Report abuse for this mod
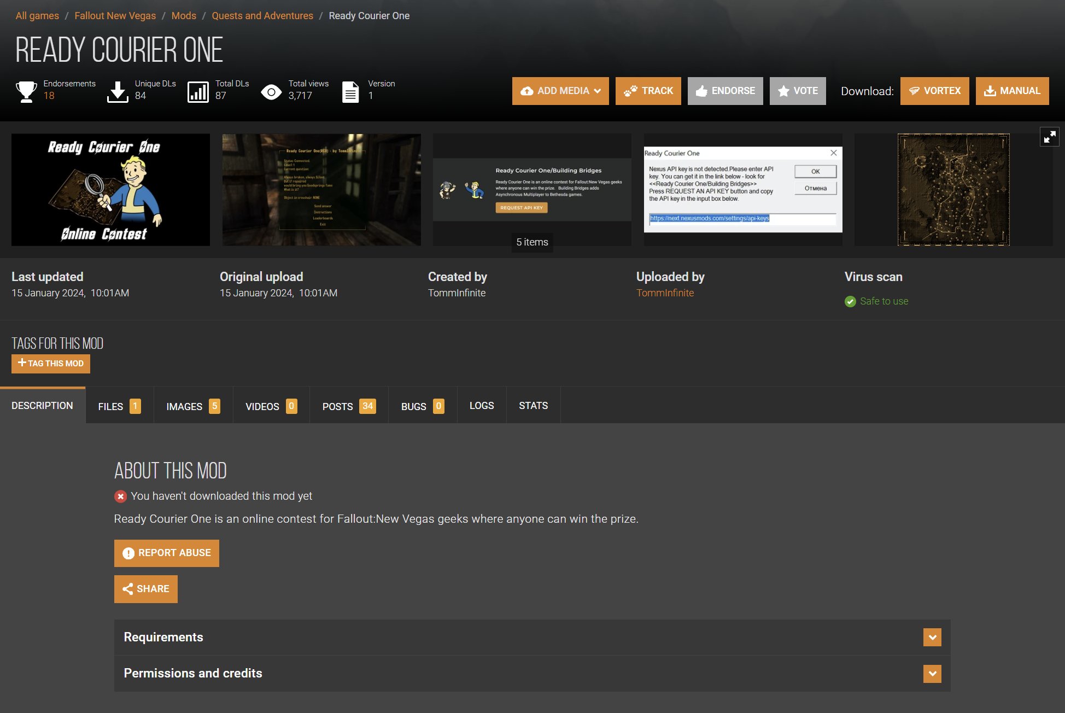The image size is (1065, 713). [x=167, y=553]
